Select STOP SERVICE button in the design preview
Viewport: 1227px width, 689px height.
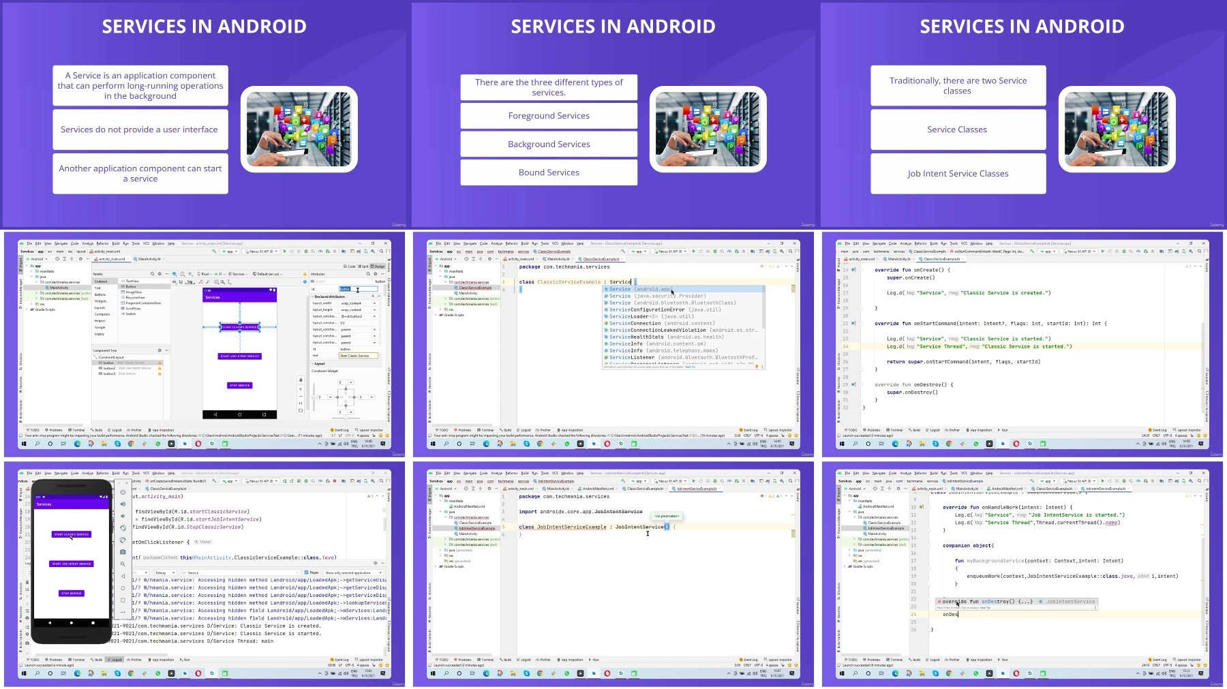click(240, 385)
